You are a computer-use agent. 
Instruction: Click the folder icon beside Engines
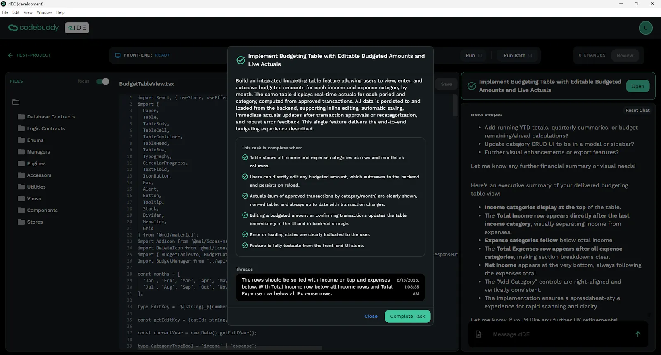[x=21, y=163]
